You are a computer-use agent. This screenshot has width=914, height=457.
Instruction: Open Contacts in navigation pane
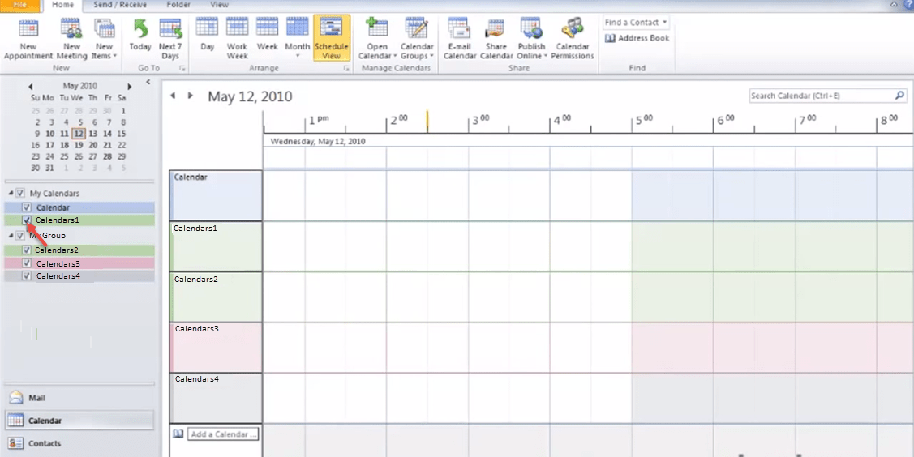coord(79,443)
